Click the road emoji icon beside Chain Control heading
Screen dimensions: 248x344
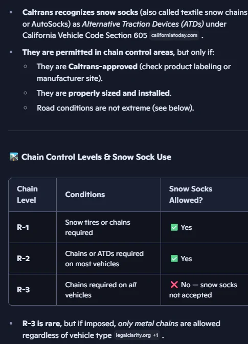tap(14, 157)
